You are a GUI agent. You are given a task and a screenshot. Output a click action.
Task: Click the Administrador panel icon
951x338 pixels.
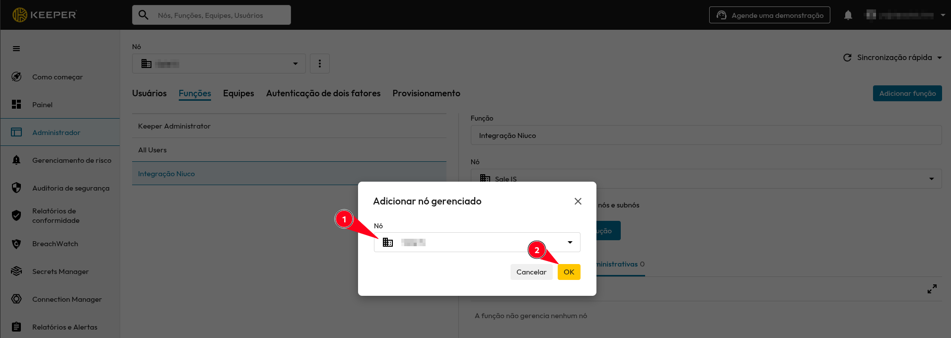tap(16, 133)
